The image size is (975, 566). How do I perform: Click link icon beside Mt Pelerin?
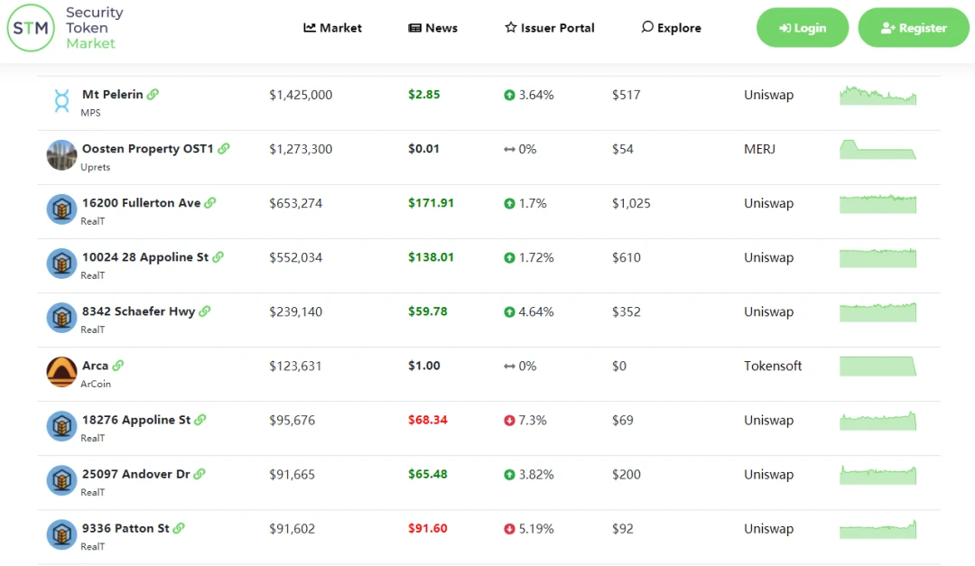tap(153, 95)
